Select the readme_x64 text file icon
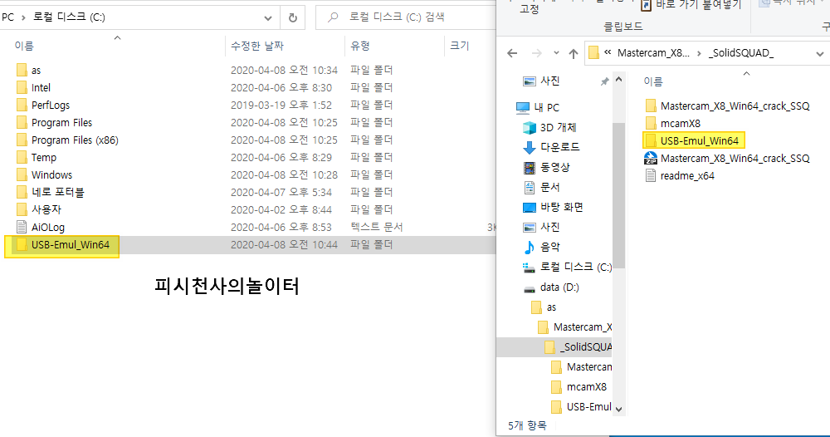Screen dimensions: 830x437 651,176
